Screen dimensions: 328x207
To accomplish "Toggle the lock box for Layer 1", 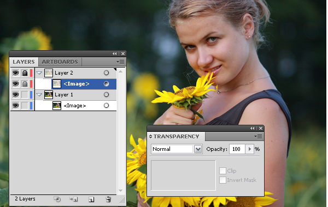I will [x=25, y=95].
